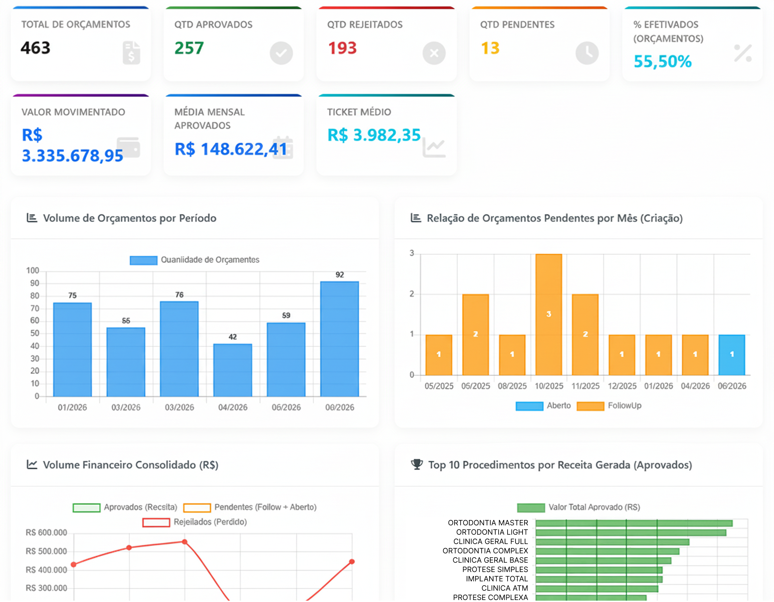Click the Ticket Médio value R$ 3.982,35

click(x=374, y=135)
